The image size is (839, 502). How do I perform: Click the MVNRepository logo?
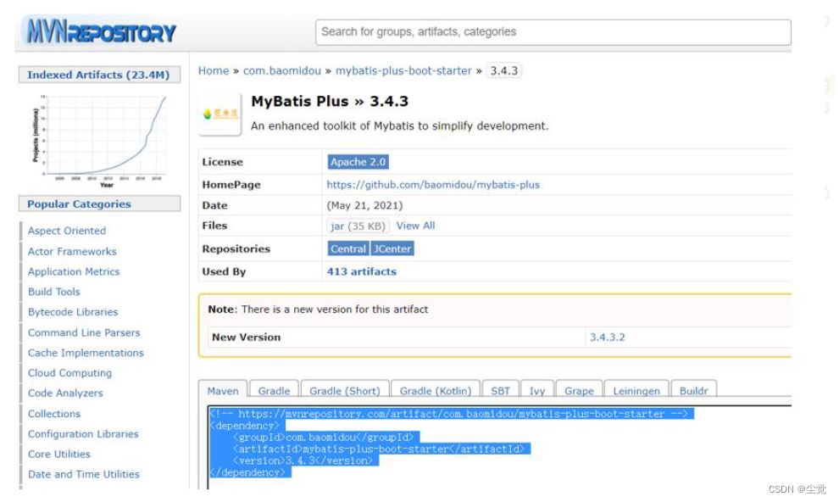101,32
